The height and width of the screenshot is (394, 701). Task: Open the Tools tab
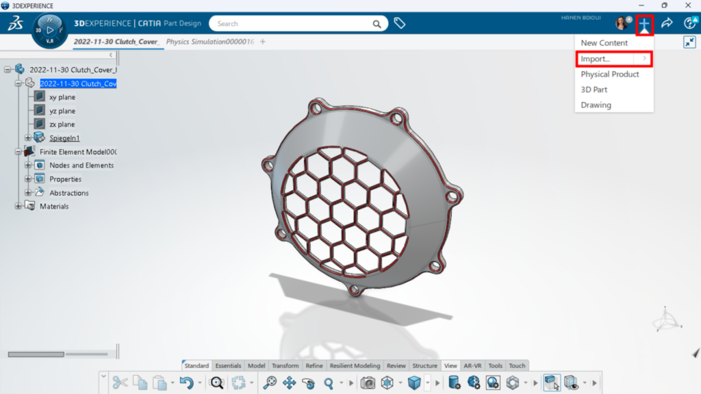pyautogui.click(x=496, y=365)
